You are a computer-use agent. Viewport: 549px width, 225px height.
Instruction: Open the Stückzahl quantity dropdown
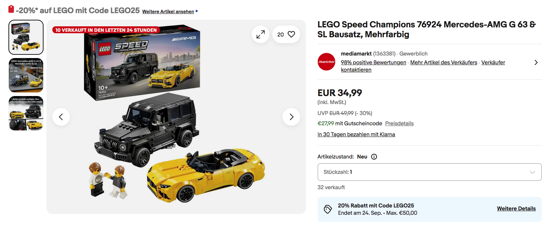pos(429,172)
